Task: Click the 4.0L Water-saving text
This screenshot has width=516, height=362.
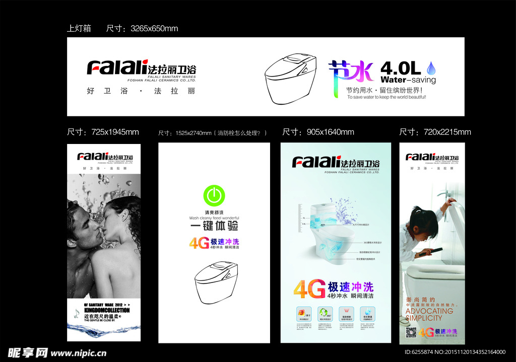Action: (x=407, y=72)
